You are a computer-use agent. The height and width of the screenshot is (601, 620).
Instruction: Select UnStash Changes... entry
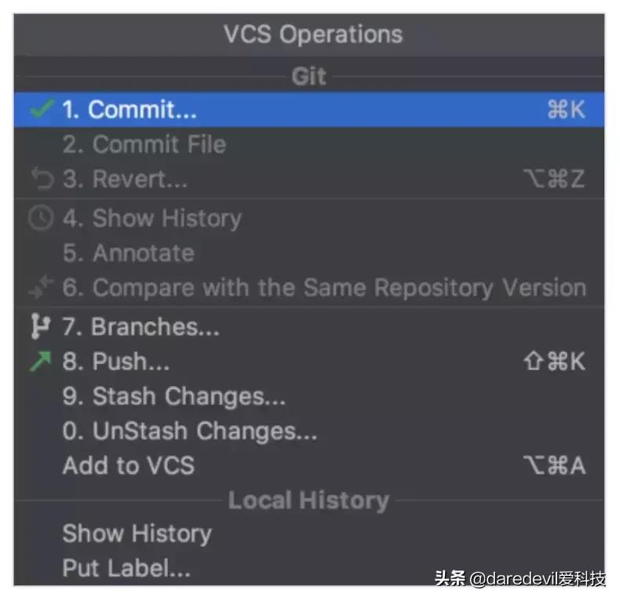189,431
